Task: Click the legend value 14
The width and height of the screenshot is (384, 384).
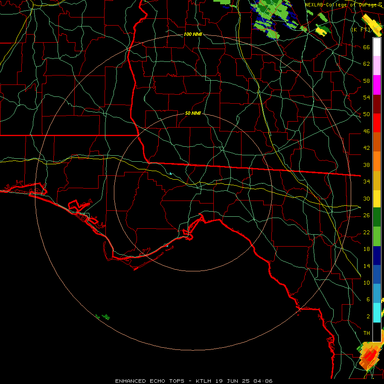Action: point(367,266)
